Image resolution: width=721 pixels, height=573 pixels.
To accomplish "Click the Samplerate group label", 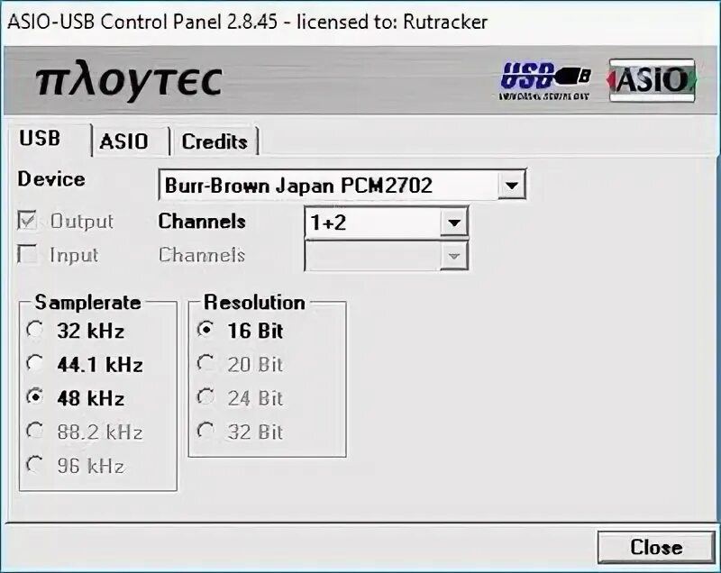I will [87, 303].
